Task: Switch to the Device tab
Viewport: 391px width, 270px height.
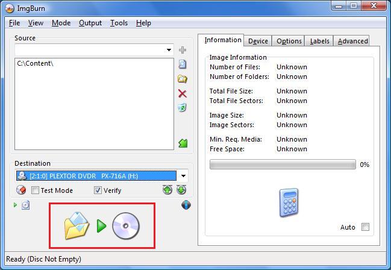Action: [258, 41]
